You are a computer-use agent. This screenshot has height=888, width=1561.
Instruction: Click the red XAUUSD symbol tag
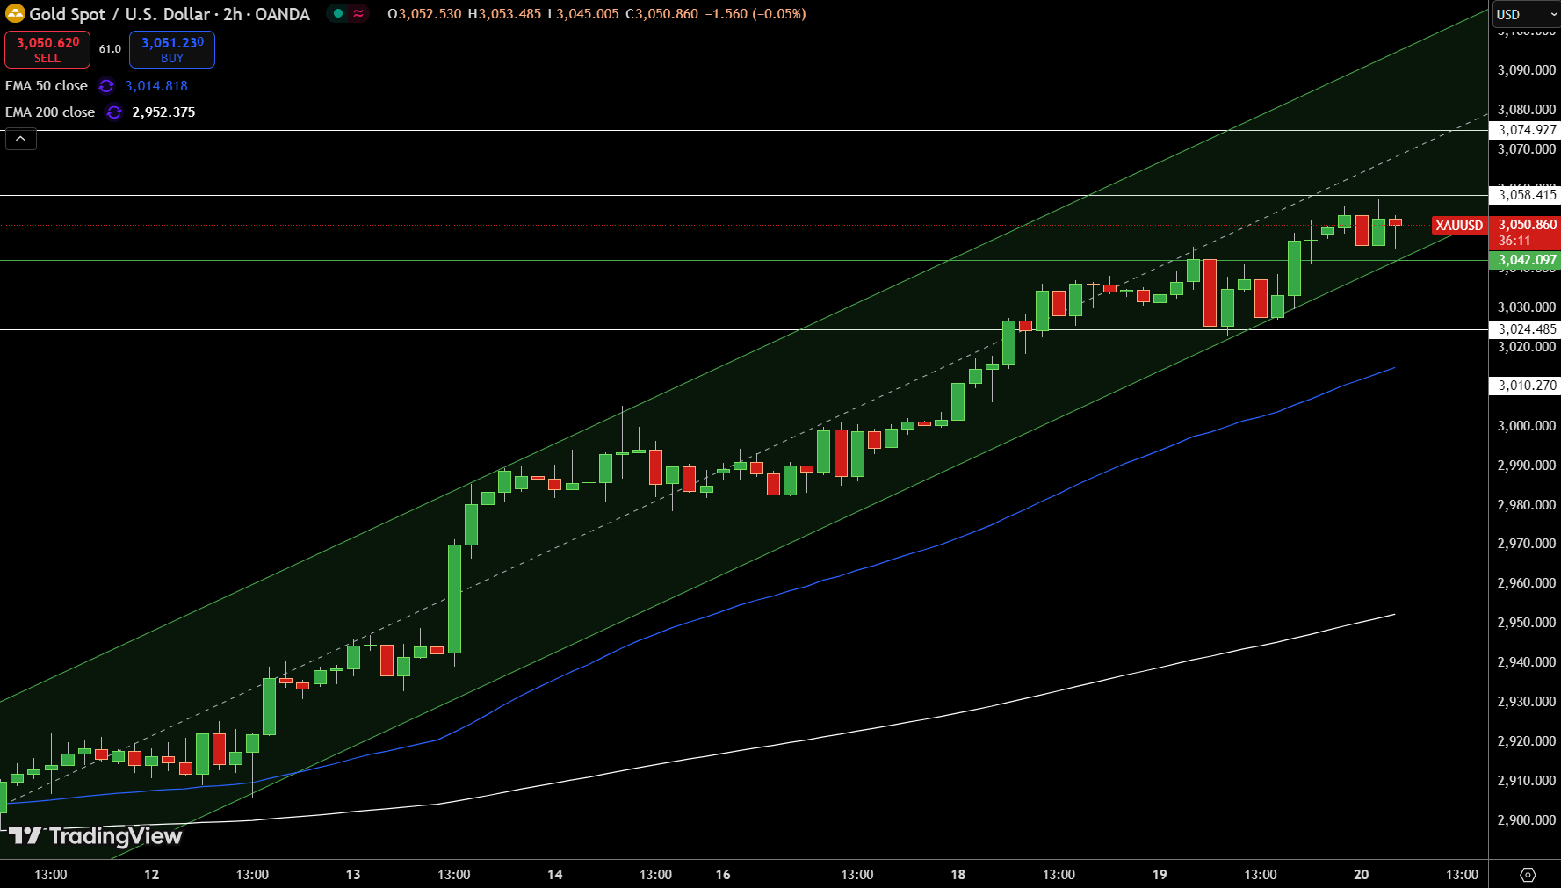point(1459,226)
